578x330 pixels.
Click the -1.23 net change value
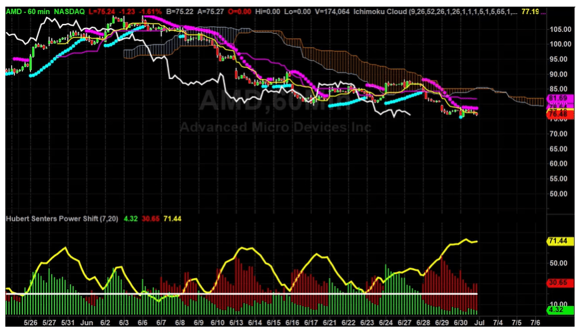(127, 12)
